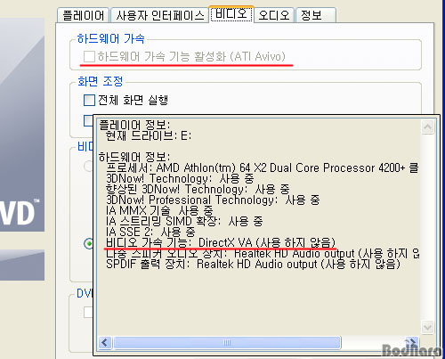Check the partially covered checkbox in DVD section
The width and height of the screenshot is (445, 359).
pyautogui.click(x=88, y=312)
